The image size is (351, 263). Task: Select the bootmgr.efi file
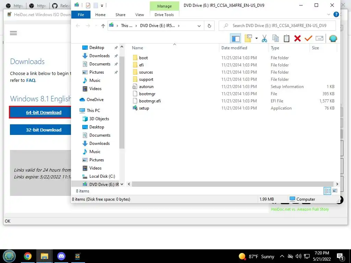(x=149, y=101)
